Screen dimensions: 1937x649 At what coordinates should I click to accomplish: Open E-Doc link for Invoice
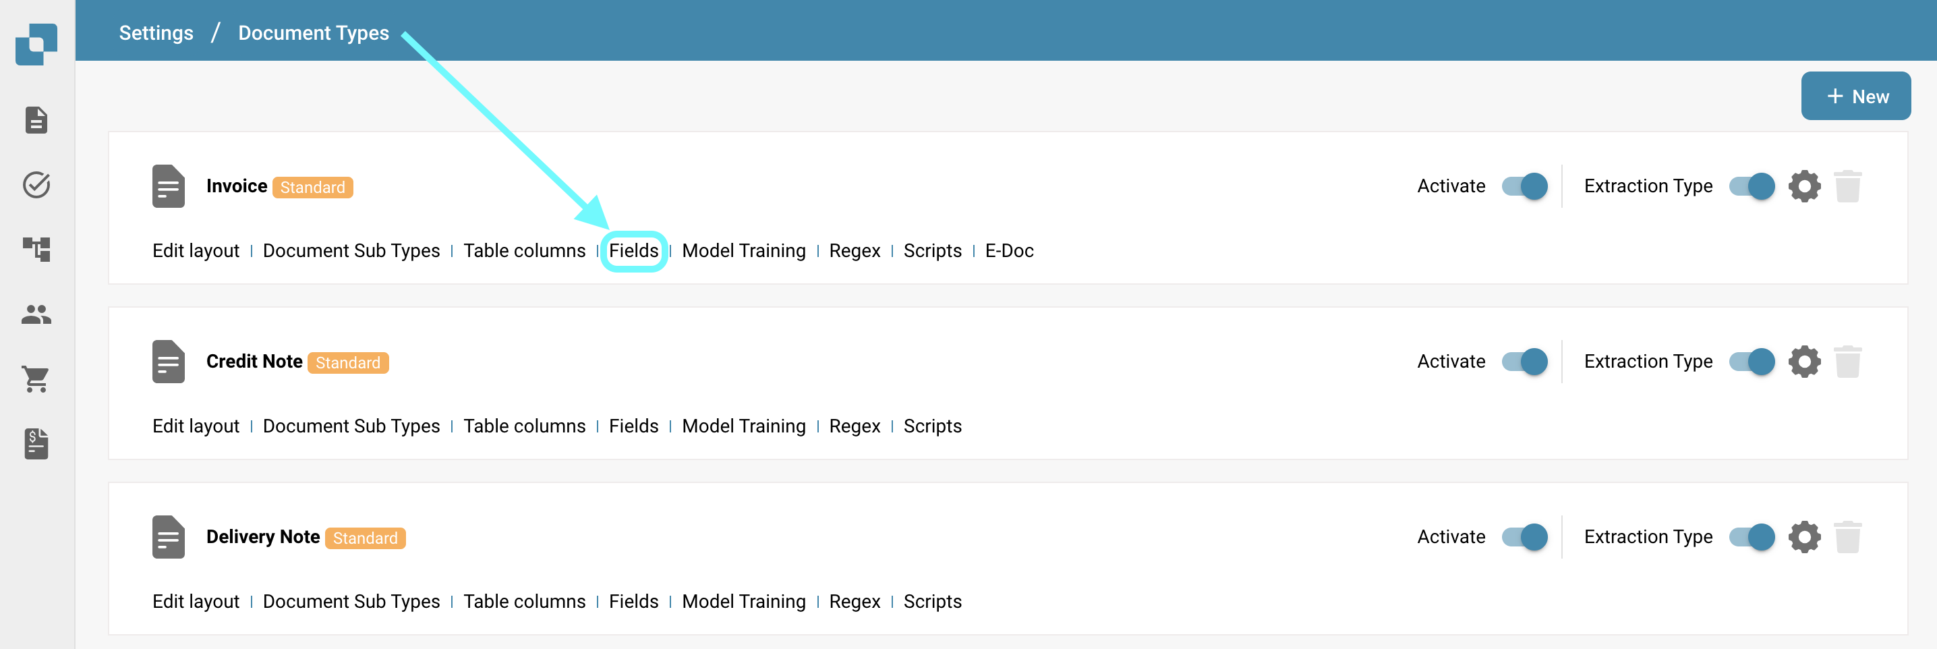(1008, 251)
